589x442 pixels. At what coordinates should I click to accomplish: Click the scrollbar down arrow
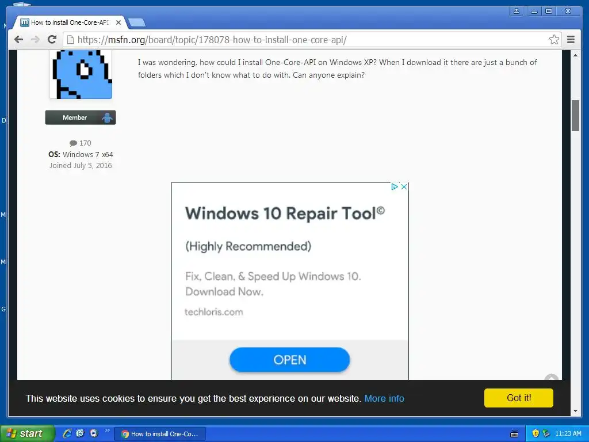pos(575,411)
